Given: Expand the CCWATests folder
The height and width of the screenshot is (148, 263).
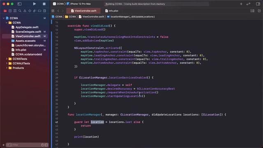Looking at the screenshot, I should tap(7, 59).
